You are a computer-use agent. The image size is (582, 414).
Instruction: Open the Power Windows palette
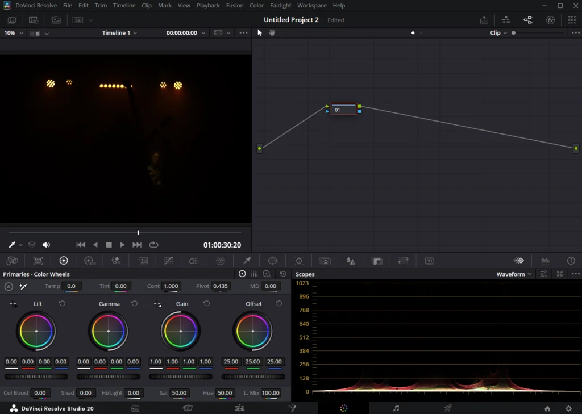coord(273,261)
